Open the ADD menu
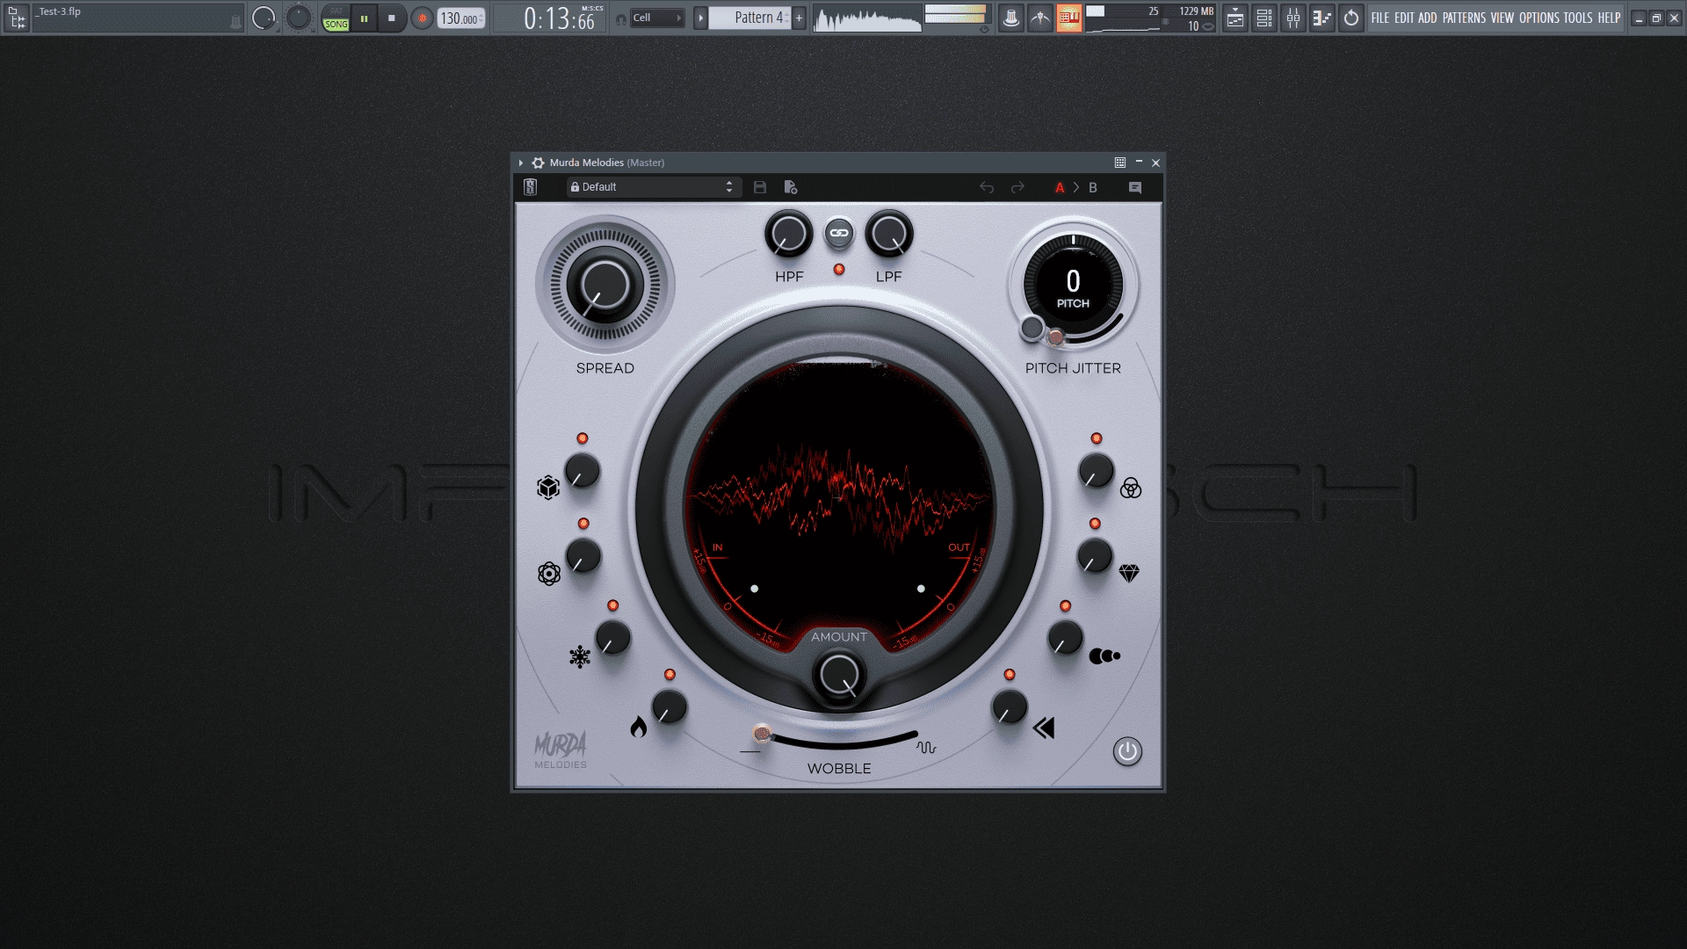The width and height of the screenshot is (1687, 949). point(1428,18)
